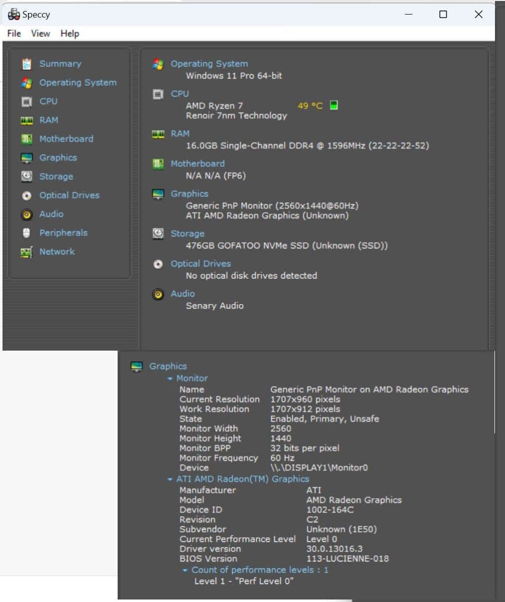The height and width of the screenshot is (602, 505).
Task: Click the RAM stick sidebar icon
Action: click(27, 120)
